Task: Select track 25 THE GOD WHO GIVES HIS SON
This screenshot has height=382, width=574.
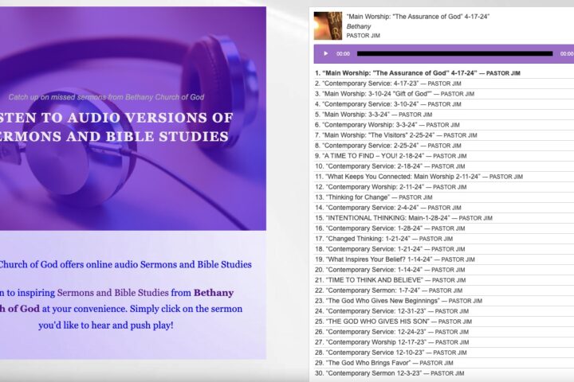Action: pyautogui.click(x=444, y=322)
